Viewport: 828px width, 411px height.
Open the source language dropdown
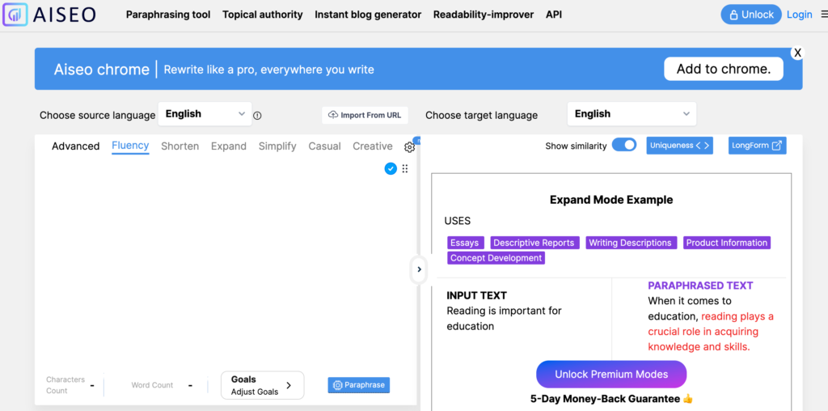205,114
